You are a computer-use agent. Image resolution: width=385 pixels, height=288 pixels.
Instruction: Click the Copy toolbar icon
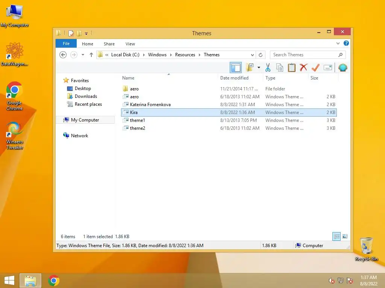280,67
